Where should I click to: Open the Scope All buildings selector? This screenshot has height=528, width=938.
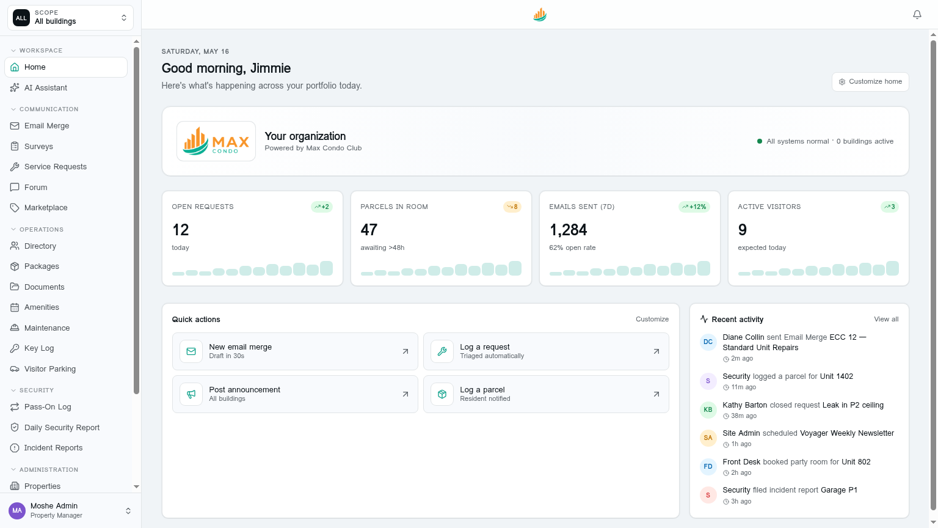point(71,18)
